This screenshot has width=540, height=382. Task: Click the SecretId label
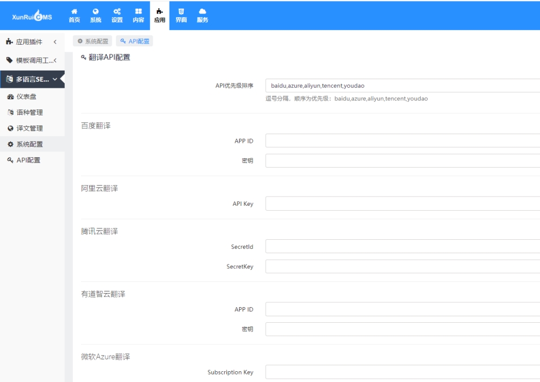tap(242, 247)
